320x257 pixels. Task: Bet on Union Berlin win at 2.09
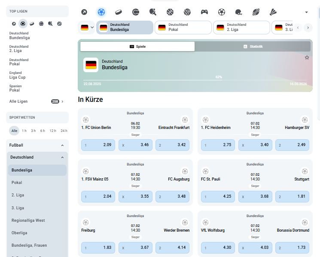pyautogui.click(x=98, y=145)
